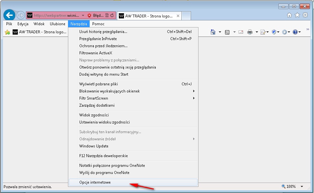Screen dimensions: 314x193
Task: Expand the zoom level dropdown arrow
Action: 302,187
